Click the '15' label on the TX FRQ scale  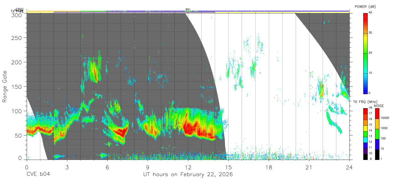coord(370,125)
